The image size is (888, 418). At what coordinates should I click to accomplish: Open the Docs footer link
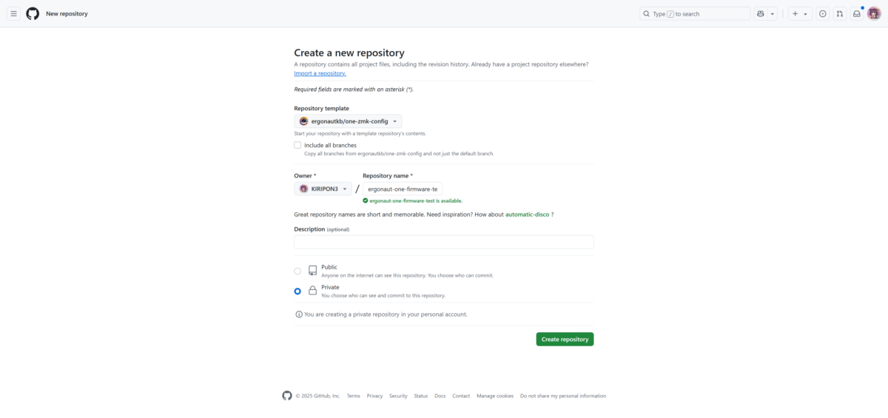440,396
